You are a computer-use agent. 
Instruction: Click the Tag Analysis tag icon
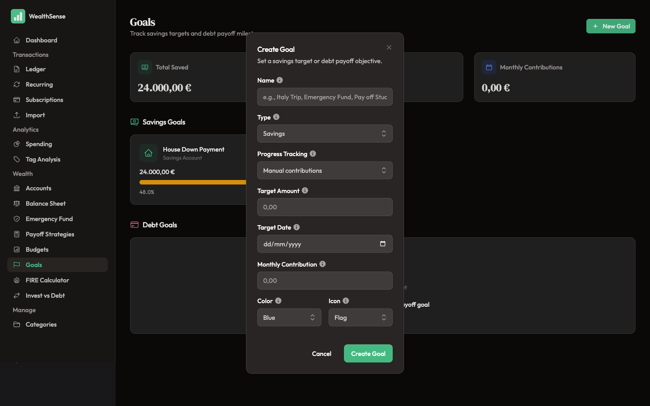pyautogui.click(x=17, y=159)
